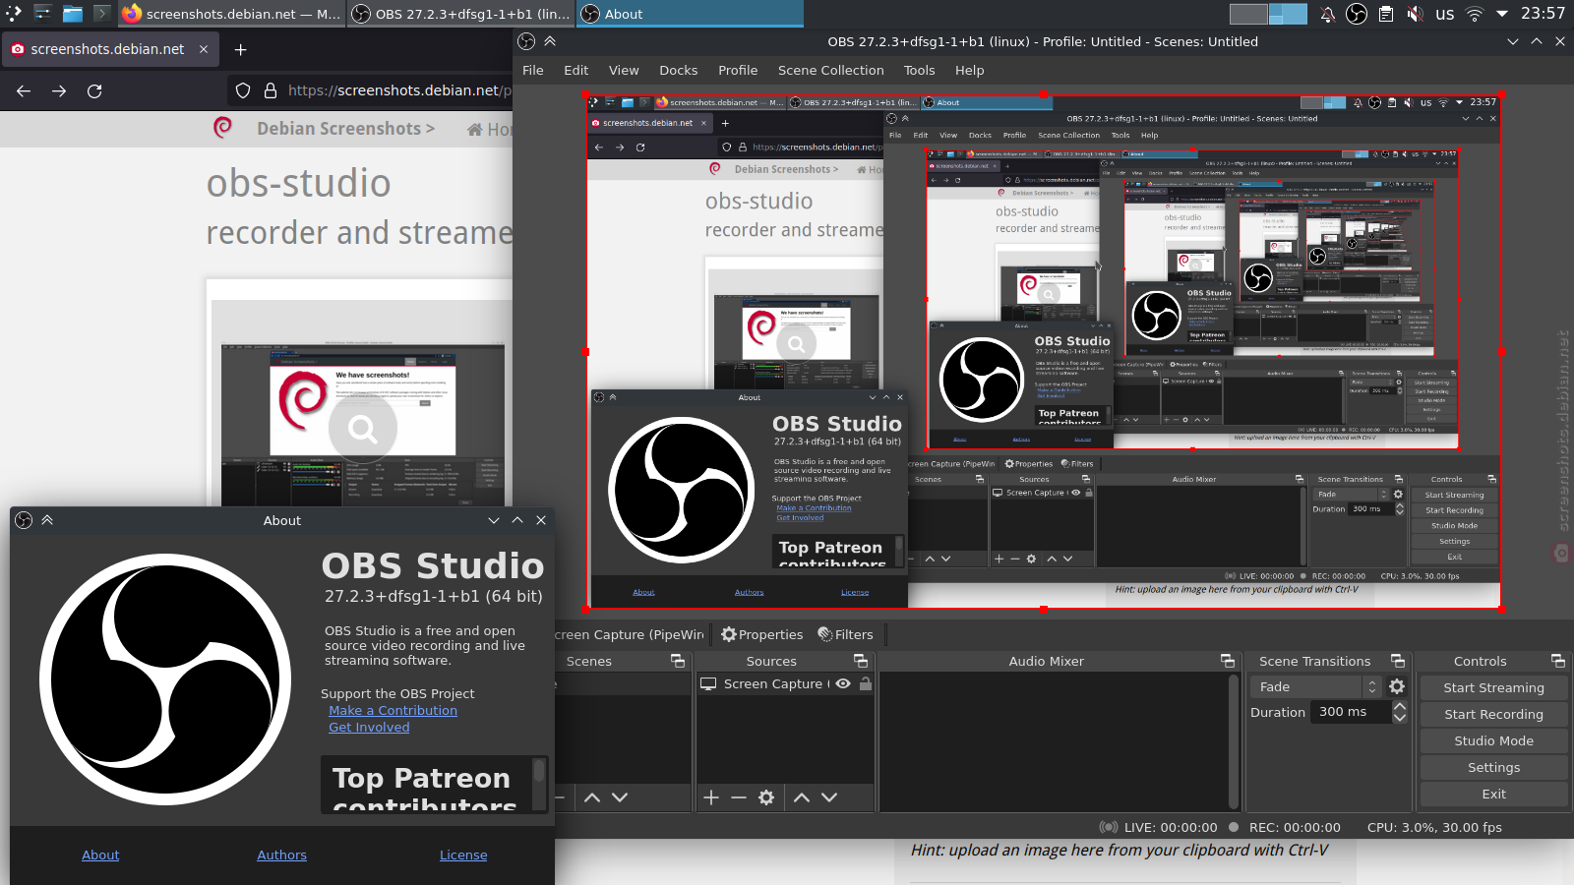Float the Scene Transitions dock

pyautogui.click(x=1398, y=661)
